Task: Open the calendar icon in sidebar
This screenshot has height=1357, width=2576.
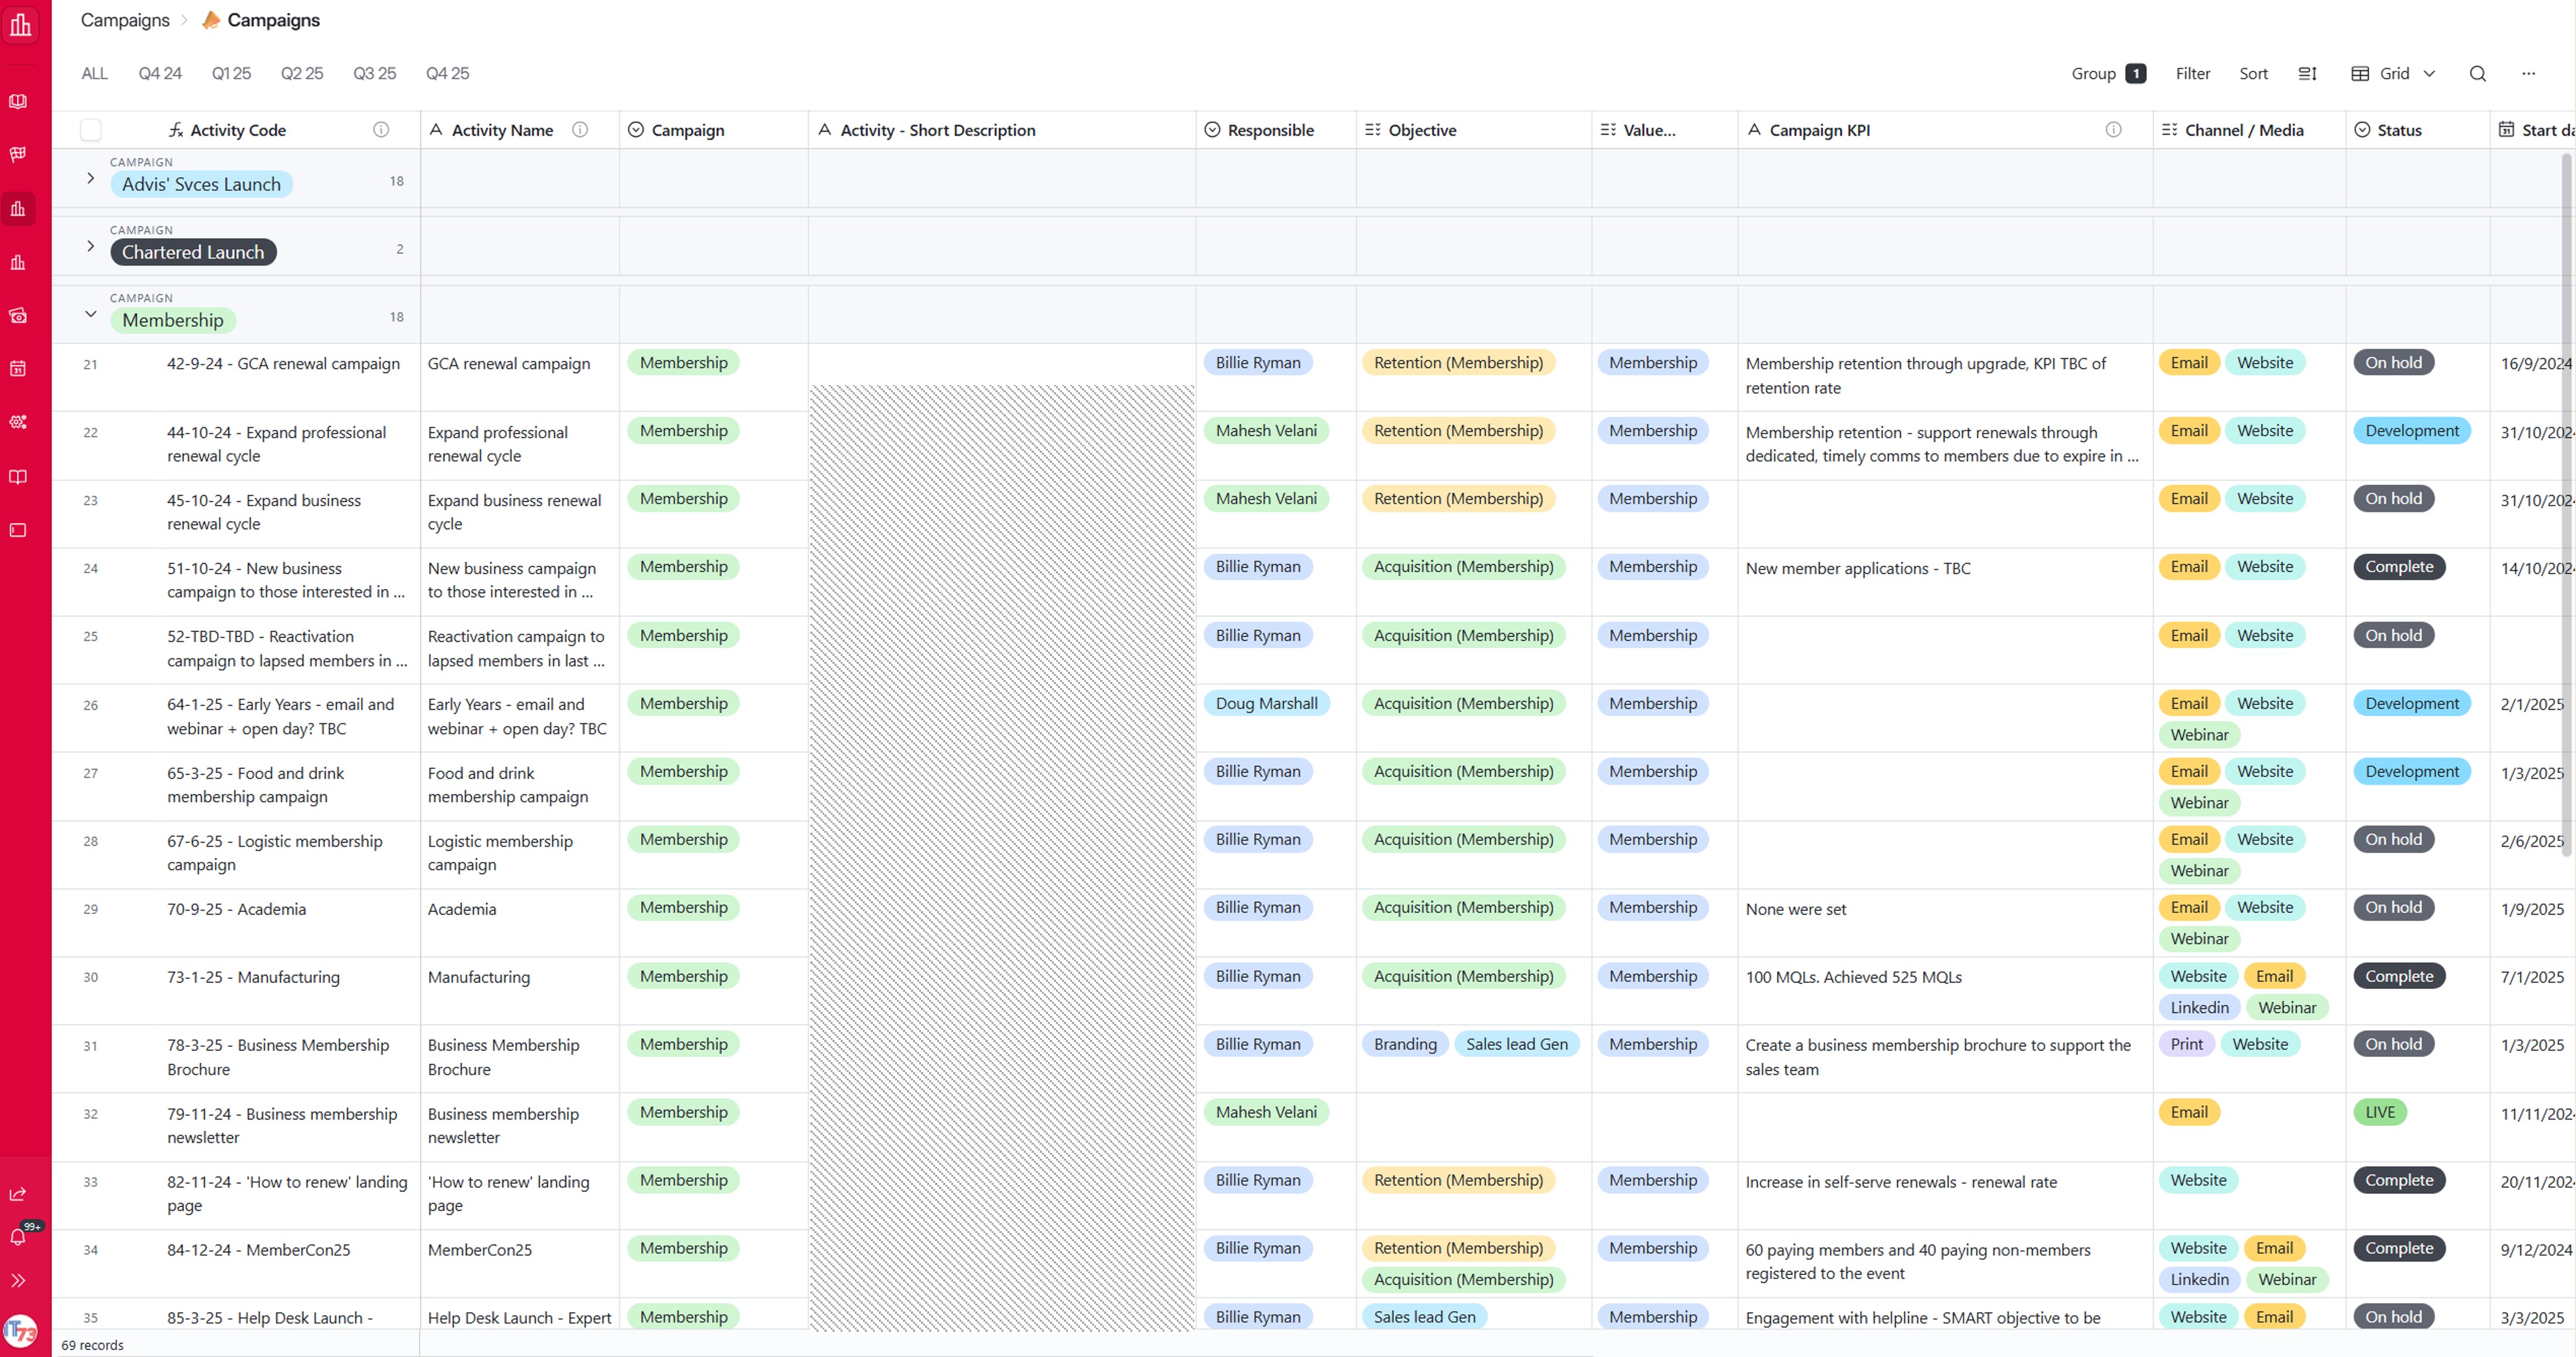Action: 18,369
